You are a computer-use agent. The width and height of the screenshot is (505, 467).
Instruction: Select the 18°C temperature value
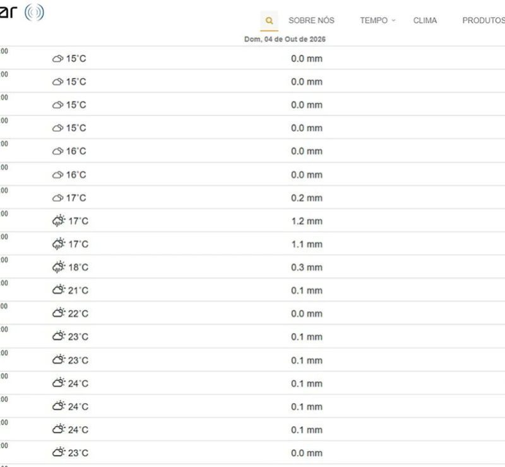(78, 268)
